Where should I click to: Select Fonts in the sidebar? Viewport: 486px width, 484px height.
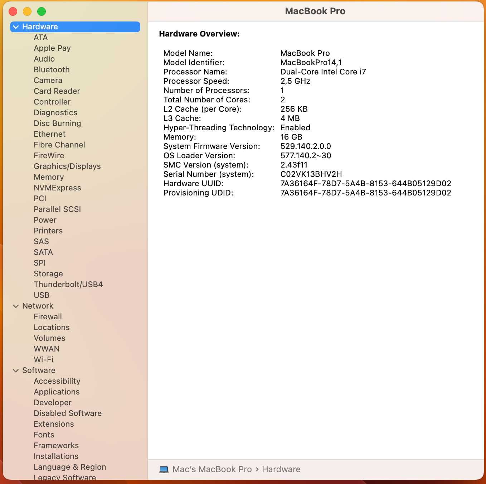point(44,435)
